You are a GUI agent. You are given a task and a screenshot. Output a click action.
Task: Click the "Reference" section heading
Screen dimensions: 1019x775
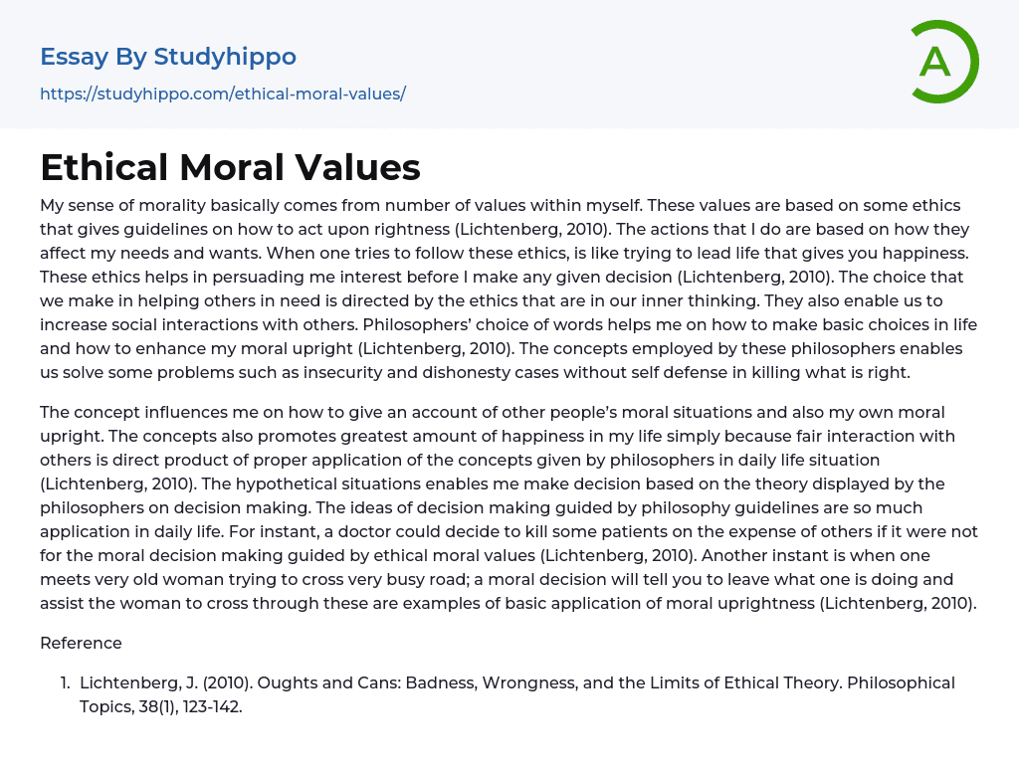point(81,643)
